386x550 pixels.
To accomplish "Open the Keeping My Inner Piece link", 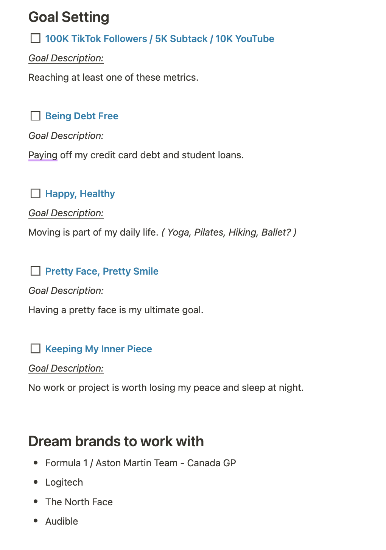I will click(x=98, y=349).
